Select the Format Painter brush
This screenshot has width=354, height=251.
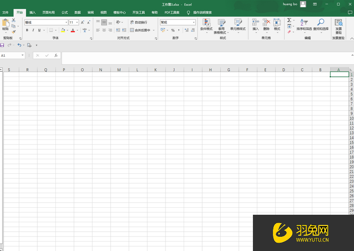coord(13,32)
